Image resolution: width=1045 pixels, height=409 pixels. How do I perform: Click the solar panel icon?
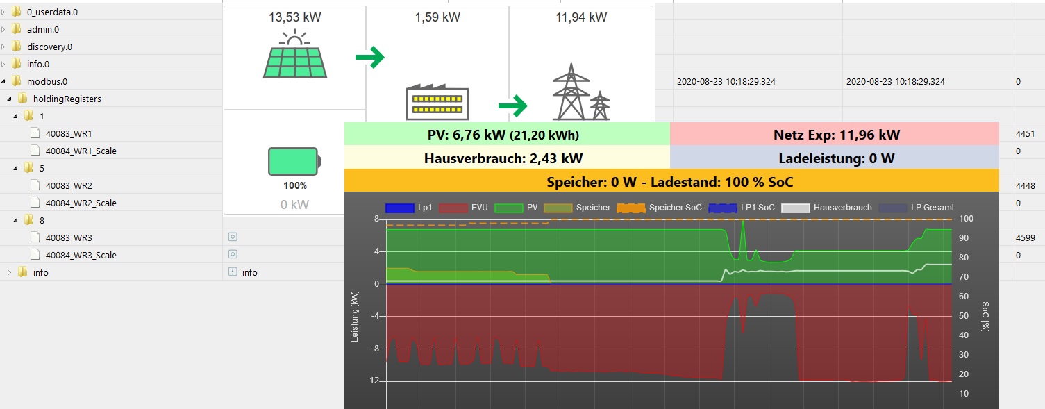pos(295,55)
